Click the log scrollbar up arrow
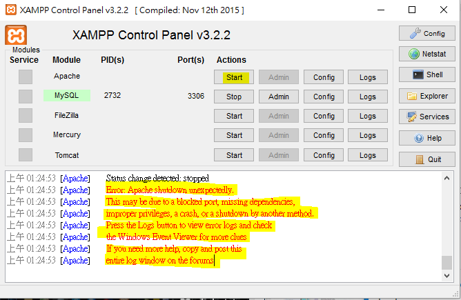 pyautogui.click(x=447, y=178)
